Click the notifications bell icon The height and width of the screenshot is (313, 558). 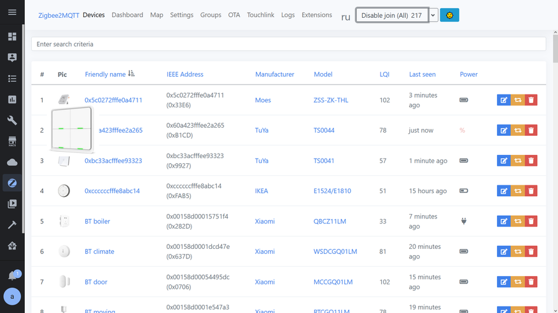tap(12, 276)
